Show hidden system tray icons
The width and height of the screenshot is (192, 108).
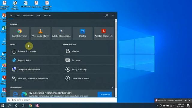(157, 106)
